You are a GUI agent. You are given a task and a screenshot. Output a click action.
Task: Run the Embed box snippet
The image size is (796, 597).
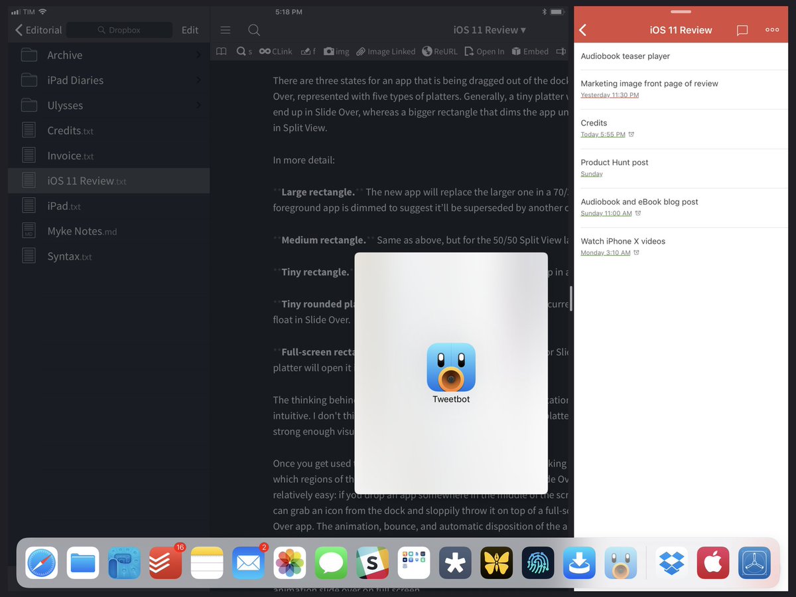(x=530, y=51)
